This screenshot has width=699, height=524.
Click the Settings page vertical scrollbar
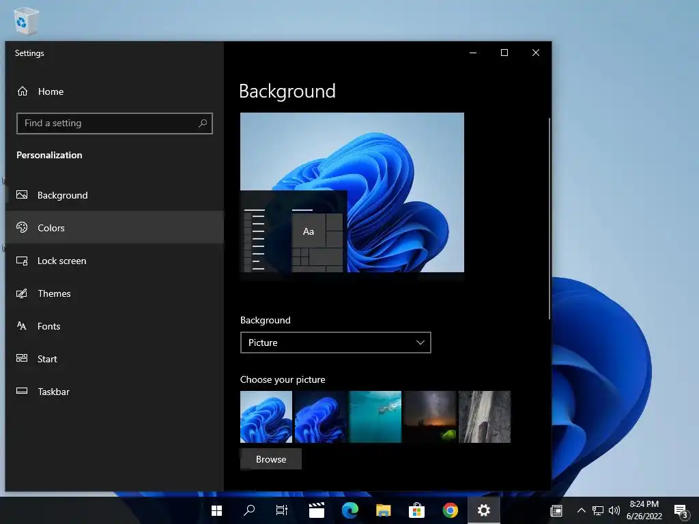[x=550, y=218]
